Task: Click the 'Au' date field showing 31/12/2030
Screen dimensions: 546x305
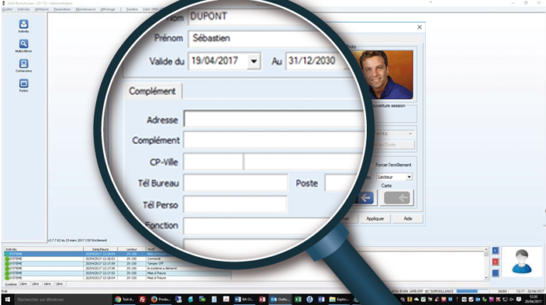Action: click(x=318, y=61)
